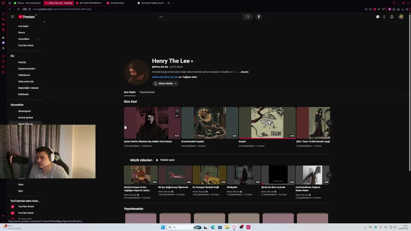Click the VPN badge in address bar
The image size is (411, 231).
click(25, 9)
